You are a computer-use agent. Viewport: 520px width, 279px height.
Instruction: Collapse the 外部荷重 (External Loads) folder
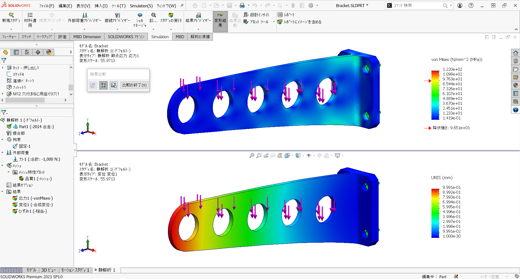coord(2,153)
